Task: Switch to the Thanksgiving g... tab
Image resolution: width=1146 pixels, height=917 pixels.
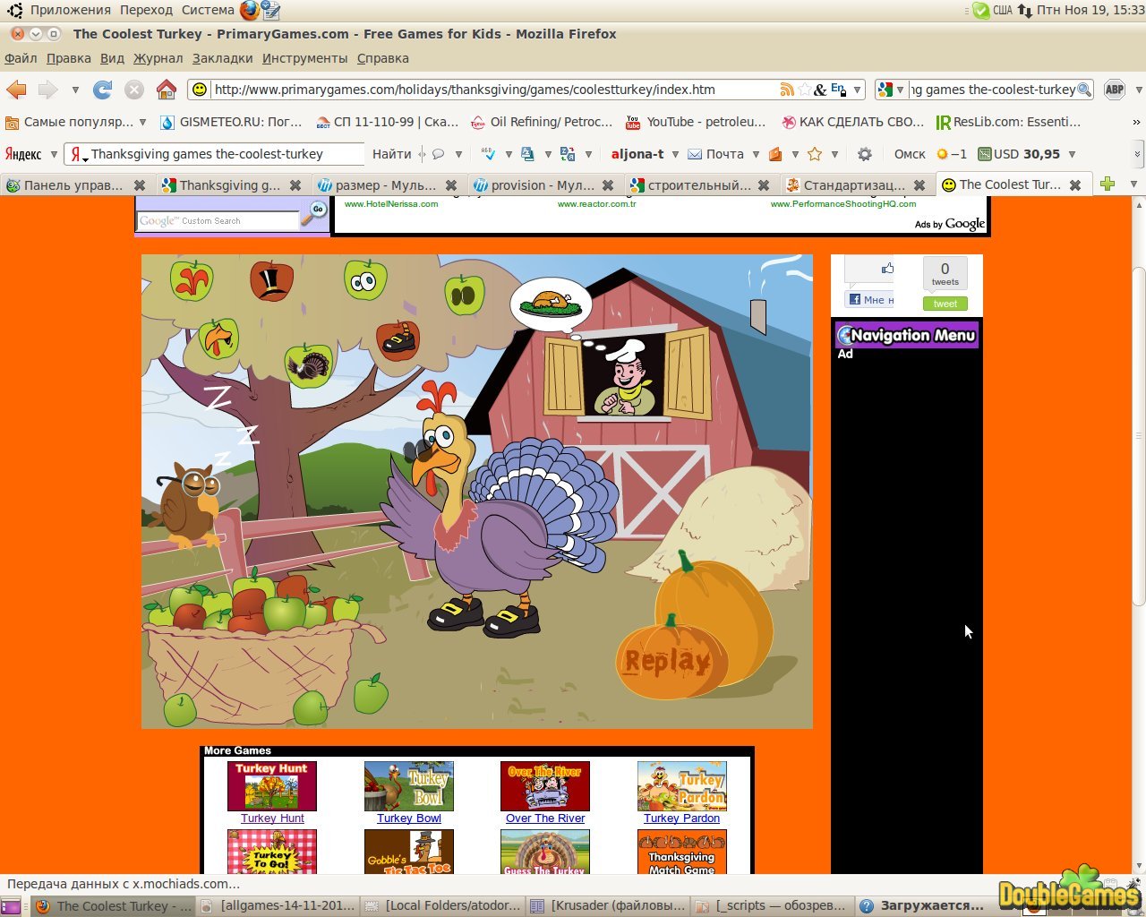Action: [231, 185]
